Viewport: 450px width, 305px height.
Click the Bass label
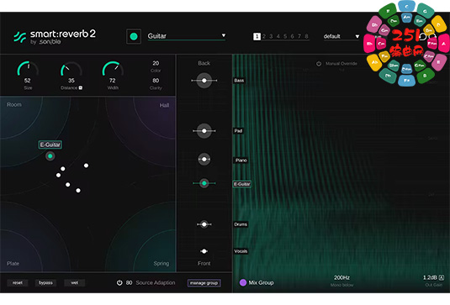pos(239,81)
